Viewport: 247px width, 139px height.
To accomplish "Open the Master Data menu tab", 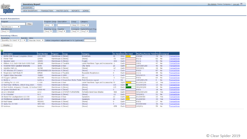I will [62, 11].
